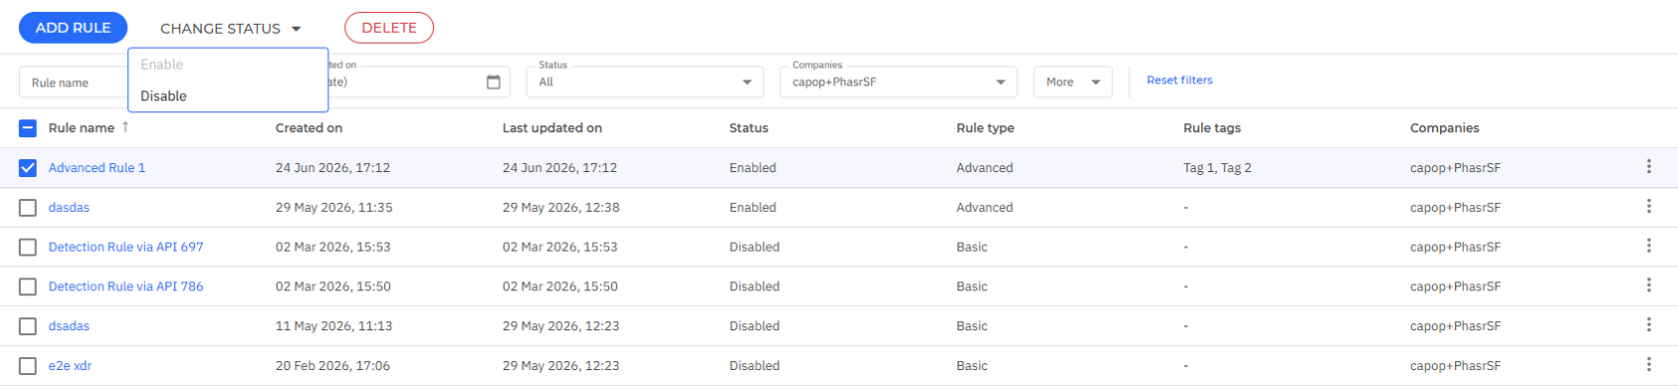Open actions menu for Detection Rule via API 786

point(1648,286)
